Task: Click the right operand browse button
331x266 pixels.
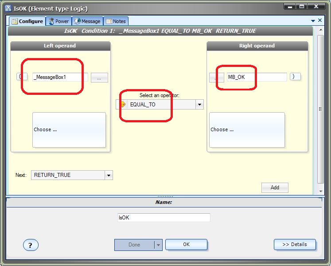Action: point(217,78)
